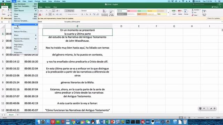Open Format as Table button
This screenshot has height=125, width=223.
click(111, 12)
